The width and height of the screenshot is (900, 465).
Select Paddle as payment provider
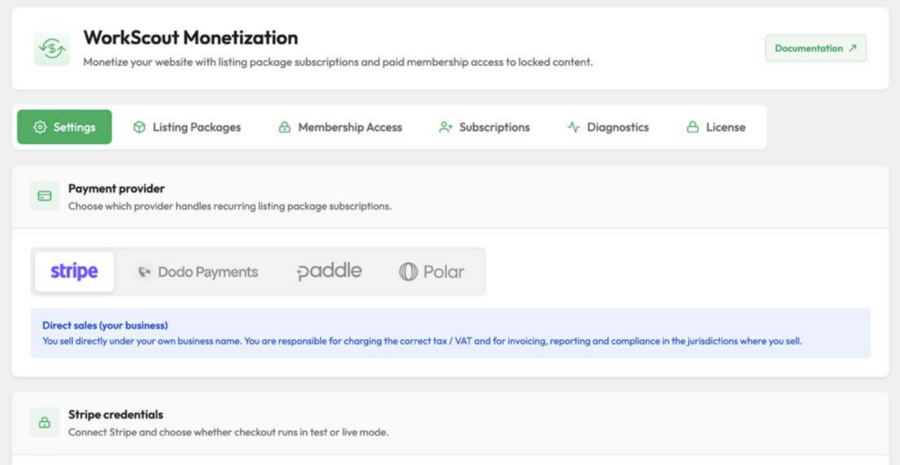[x=329, y=272]
